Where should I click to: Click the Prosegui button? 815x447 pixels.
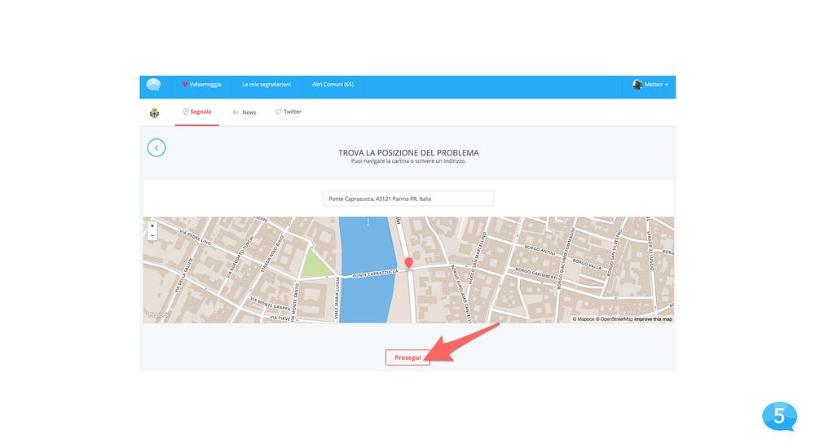coord(407,357)
